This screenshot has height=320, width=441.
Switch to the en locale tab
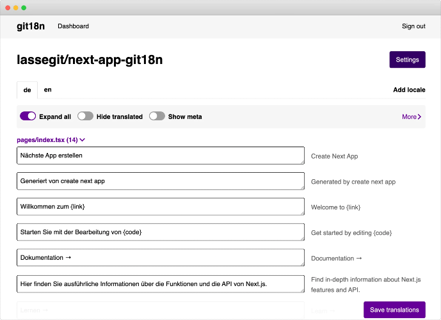coord(48,90)
